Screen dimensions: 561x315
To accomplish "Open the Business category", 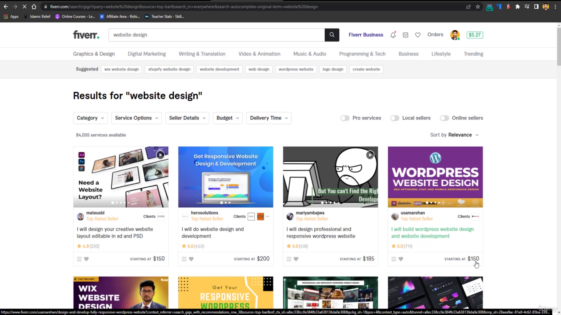I will pyautogui.click(x=408, y=54).
